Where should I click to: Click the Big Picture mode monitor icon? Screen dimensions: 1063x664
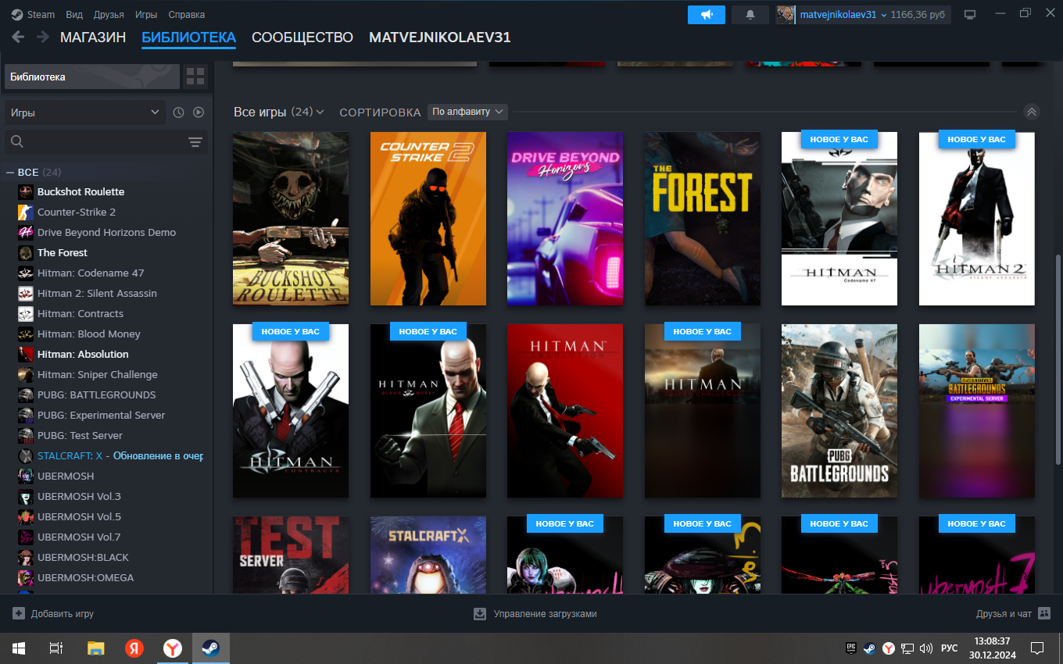click(970, 15)
